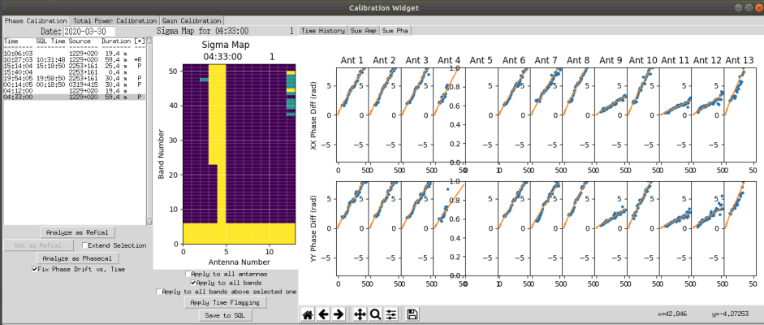Screen dimensions: 764x325
Task: Click the Save to SQL button
Action: click(x=226, y=315)
